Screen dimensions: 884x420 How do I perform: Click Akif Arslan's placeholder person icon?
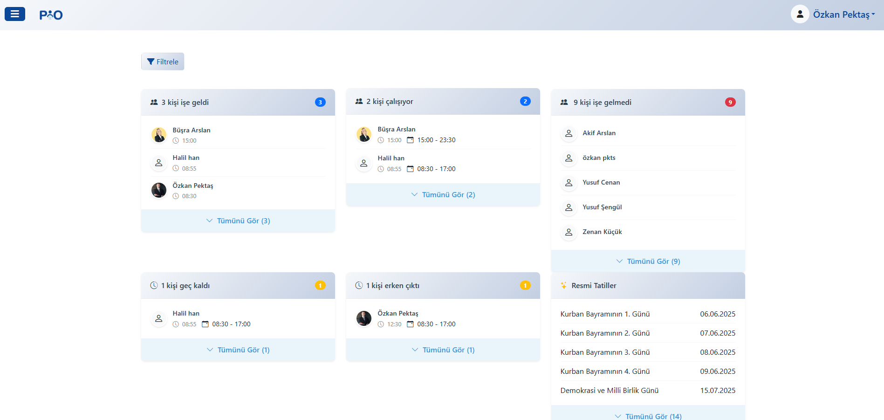point(569,133)
